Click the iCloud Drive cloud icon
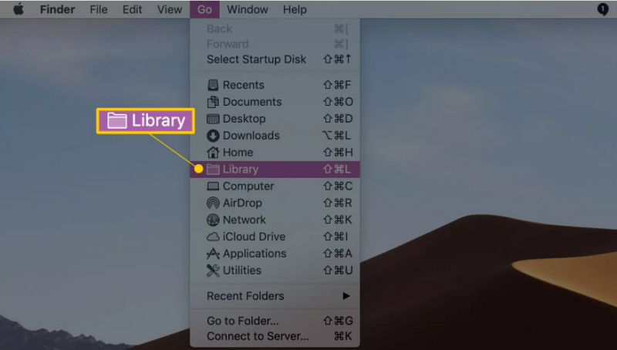The height and width of the screenshot is (350, 617). pyautogui.click(x=213, y=237)
